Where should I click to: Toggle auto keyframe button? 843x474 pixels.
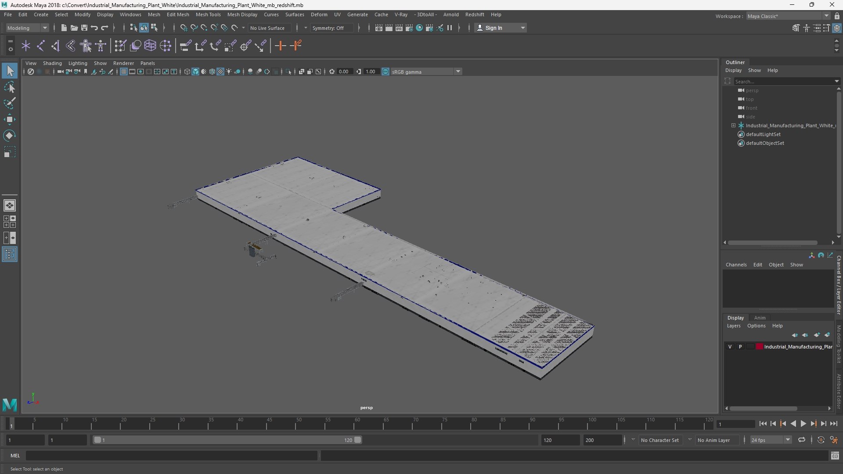pos(821,440)
